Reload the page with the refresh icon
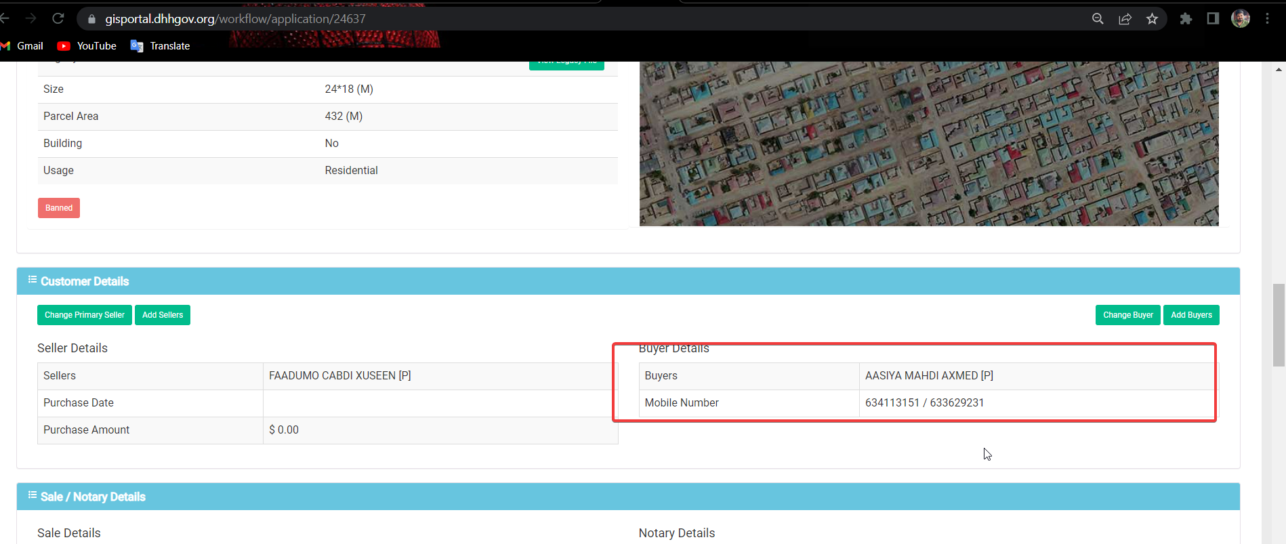 coord(58,18)
